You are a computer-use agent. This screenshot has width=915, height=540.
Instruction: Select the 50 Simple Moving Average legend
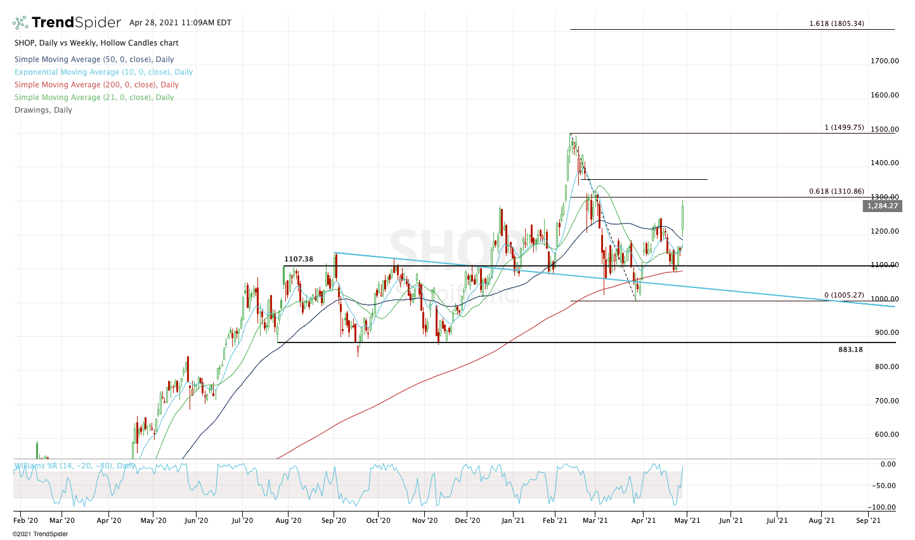[94, 60]
